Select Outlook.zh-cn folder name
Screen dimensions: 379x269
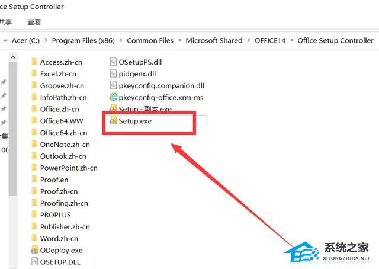(x=63, y=156)
